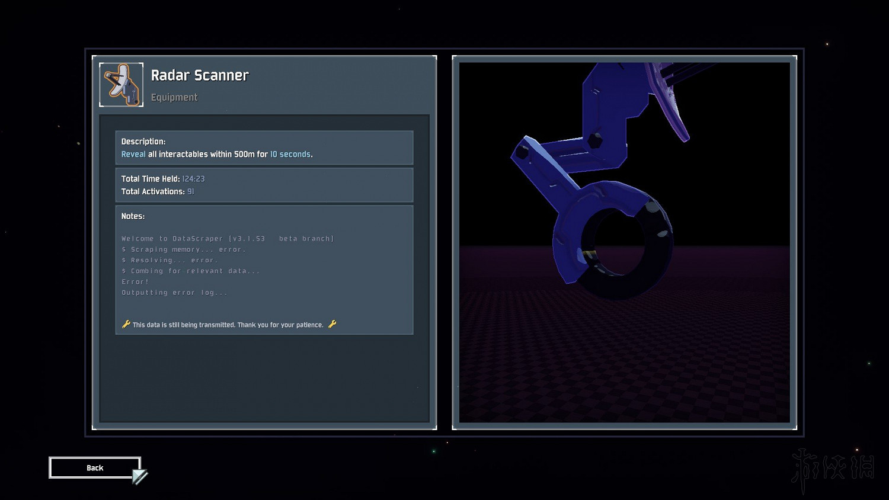
Task: Click the Total Activations count
Action: tap(190, 191)
